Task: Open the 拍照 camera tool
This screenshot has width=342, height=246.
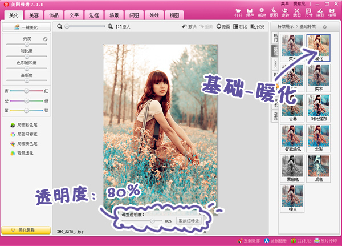Action: click(x=332, y=13)
